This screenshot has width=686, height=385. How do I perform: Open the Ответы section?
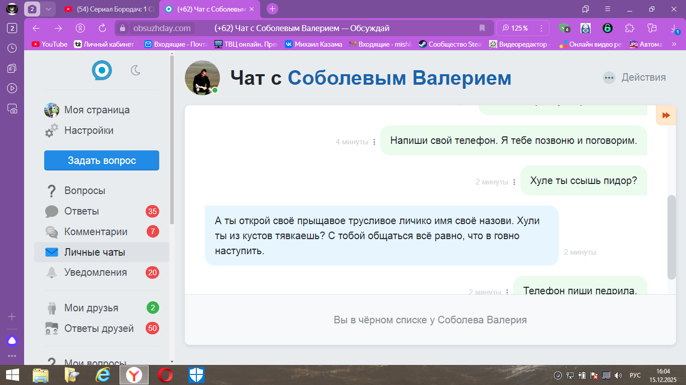point(81,211)
